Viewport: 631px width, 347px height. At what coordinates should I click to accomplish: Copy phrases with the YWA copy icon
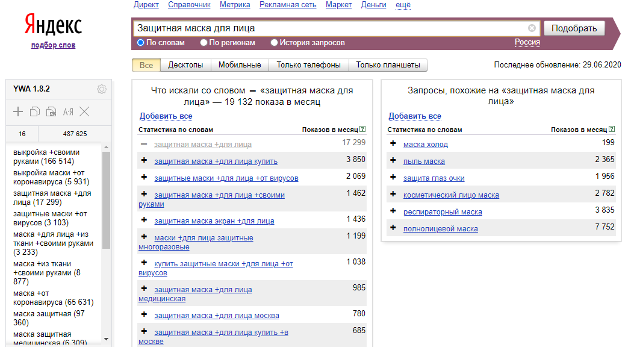click(x=34, y=111)
